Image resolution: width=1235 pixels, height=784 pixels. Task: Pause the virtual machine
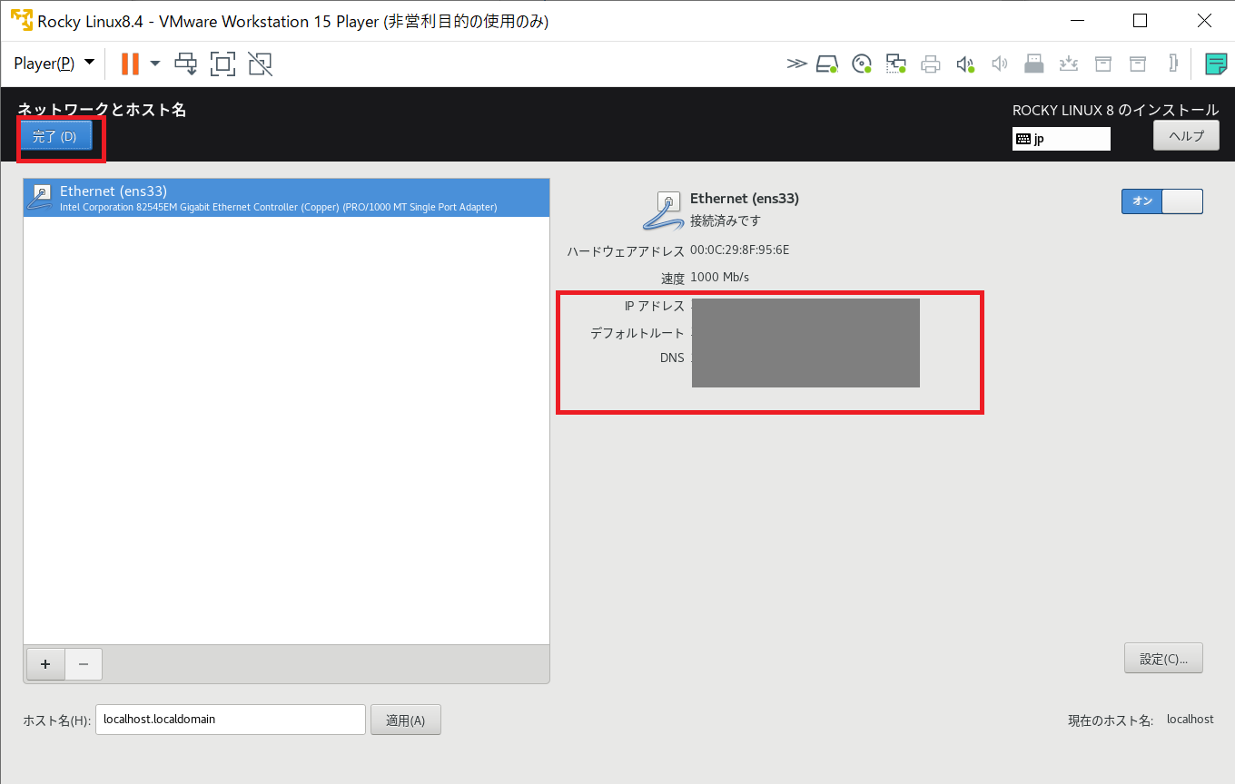tap(130, 64)
